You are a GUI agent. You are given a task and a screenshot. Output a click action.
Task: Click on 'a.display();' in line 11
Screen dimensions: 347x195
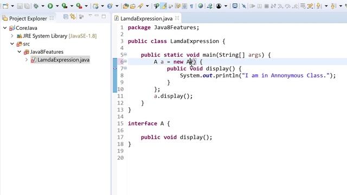coord(173,96)
